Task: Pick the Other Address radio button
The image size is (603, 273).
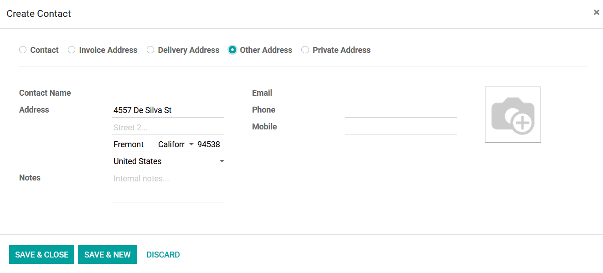Action: 232,50
